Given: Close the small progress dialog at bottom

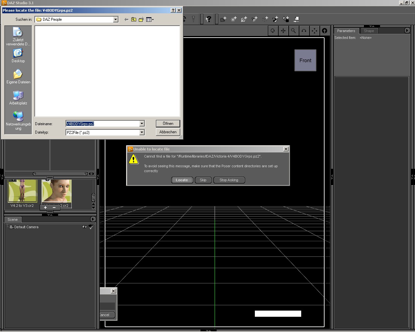Looking at the screenshot, I should click(113, 291).
